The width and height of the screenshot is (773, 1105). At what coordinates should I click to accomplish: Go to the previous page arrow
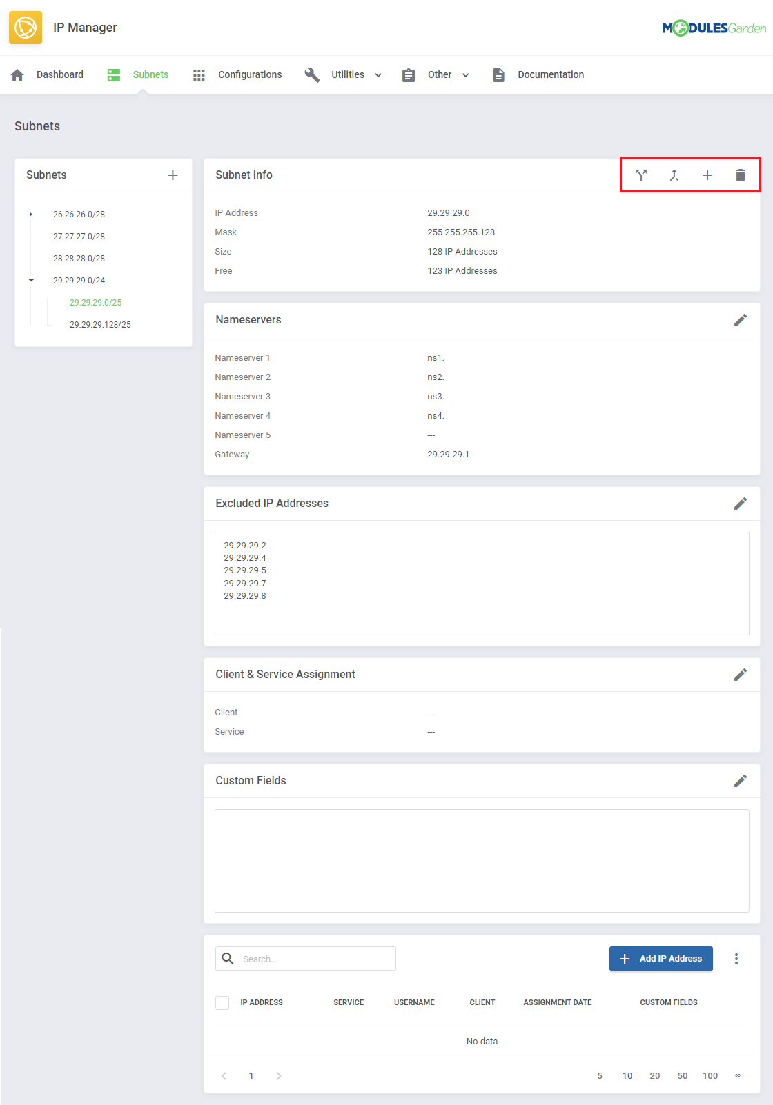coord(224,1076)
